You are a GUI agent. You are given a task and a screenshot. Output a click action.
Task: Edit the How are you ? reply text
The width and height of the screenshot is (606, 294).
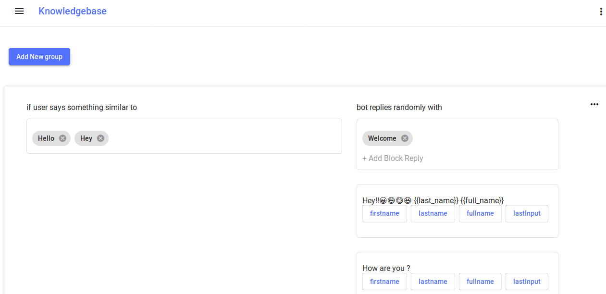click(x=386, y=268)
